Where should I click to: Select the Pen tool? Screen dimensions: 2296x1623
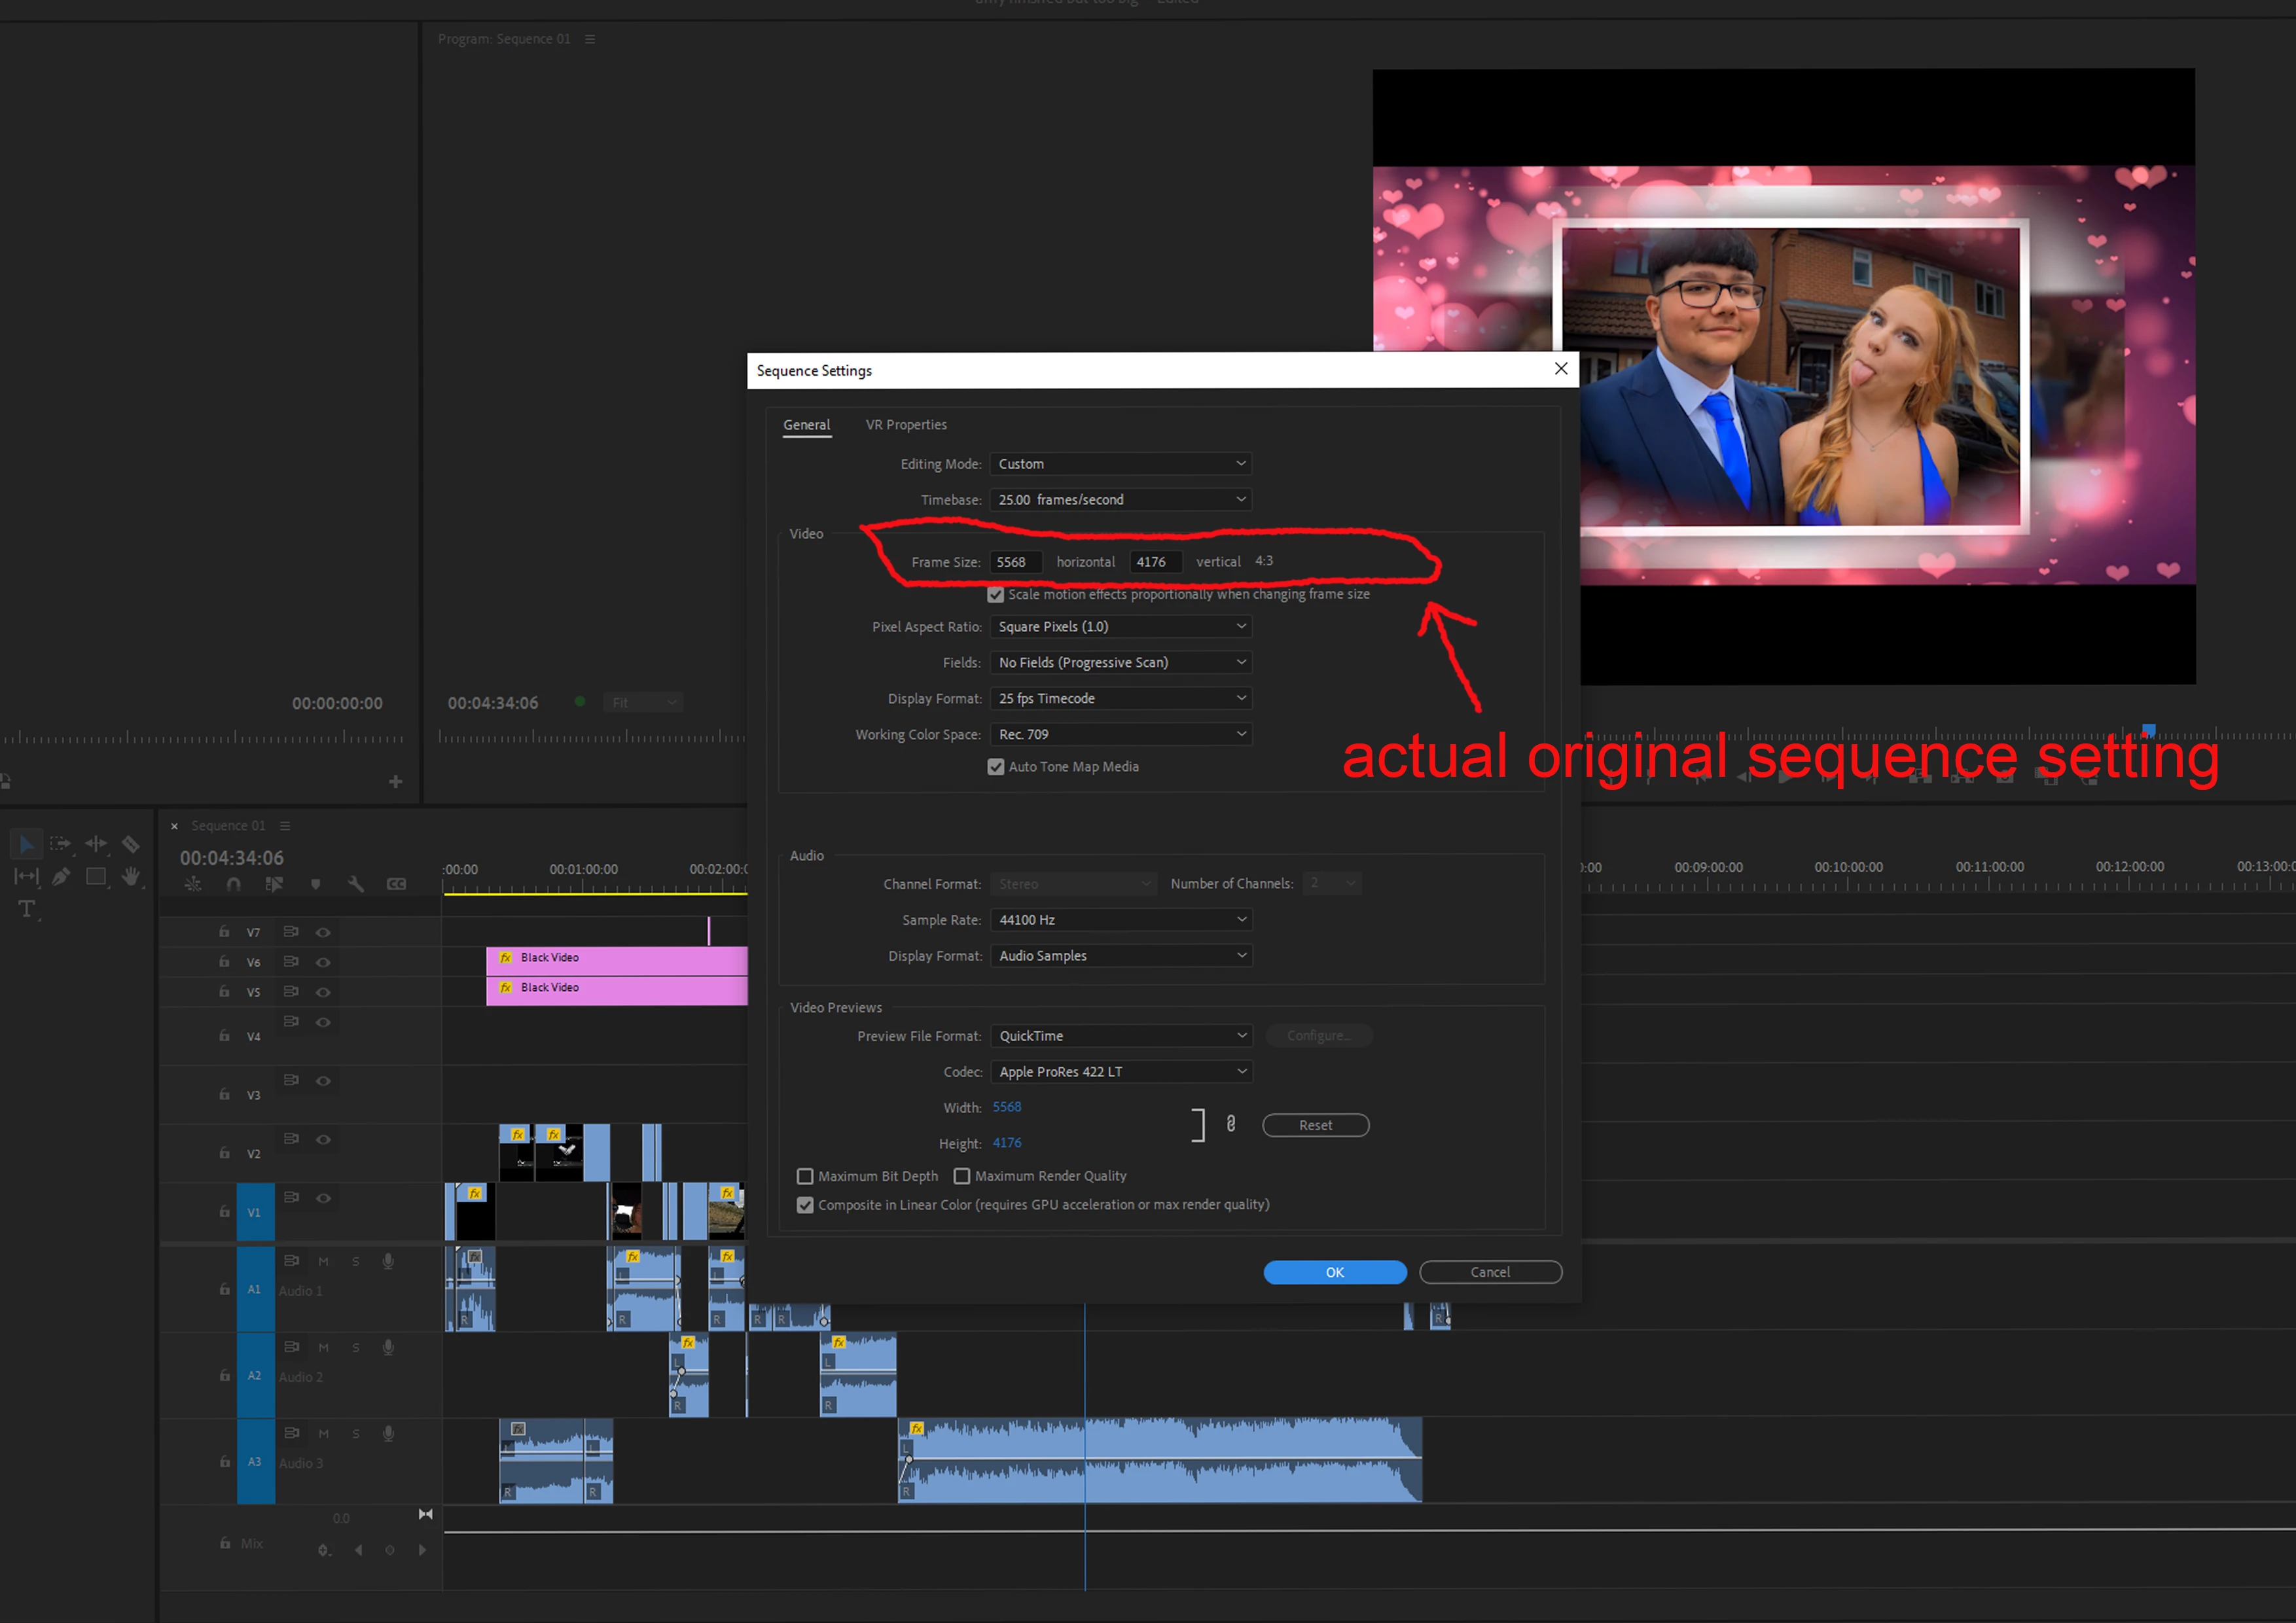point(61,877)
